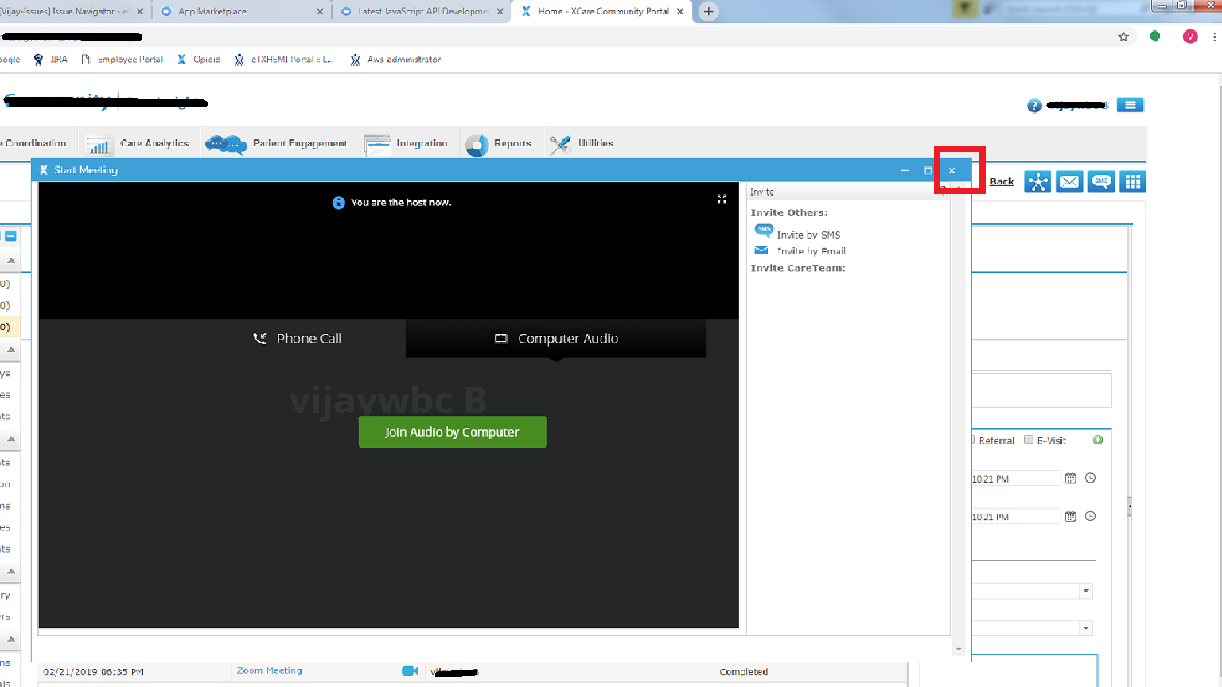Click the Reports pie chart icon
This screenshot has height=687, width=1222.
477,145
